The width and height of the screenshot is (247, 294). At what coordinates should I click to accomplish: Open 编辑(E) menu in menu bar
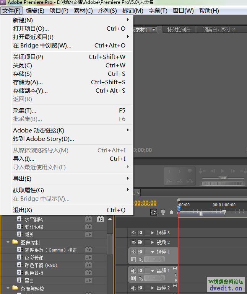35,11
